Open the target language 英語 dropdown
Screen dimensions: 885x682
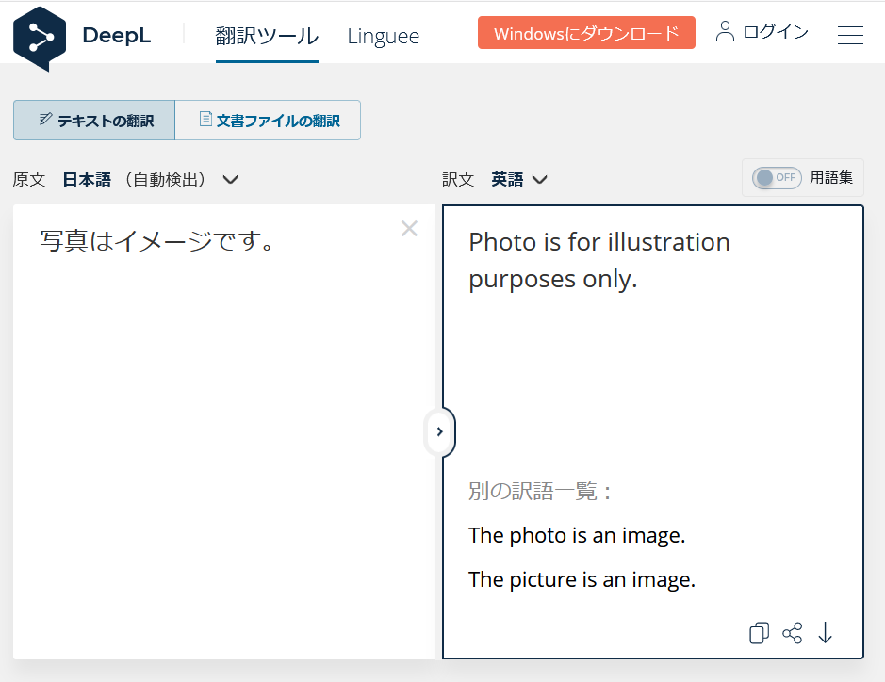(x=539, y=179)
